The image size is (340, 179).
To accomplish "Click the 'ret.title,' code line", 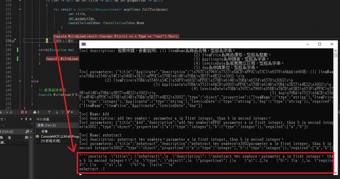I will (77, 14).
